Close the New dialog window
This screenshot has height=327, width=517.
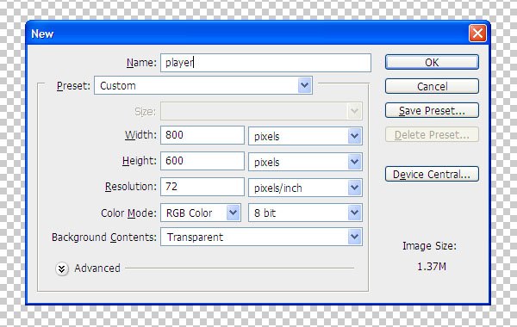(x=477, y=34)
